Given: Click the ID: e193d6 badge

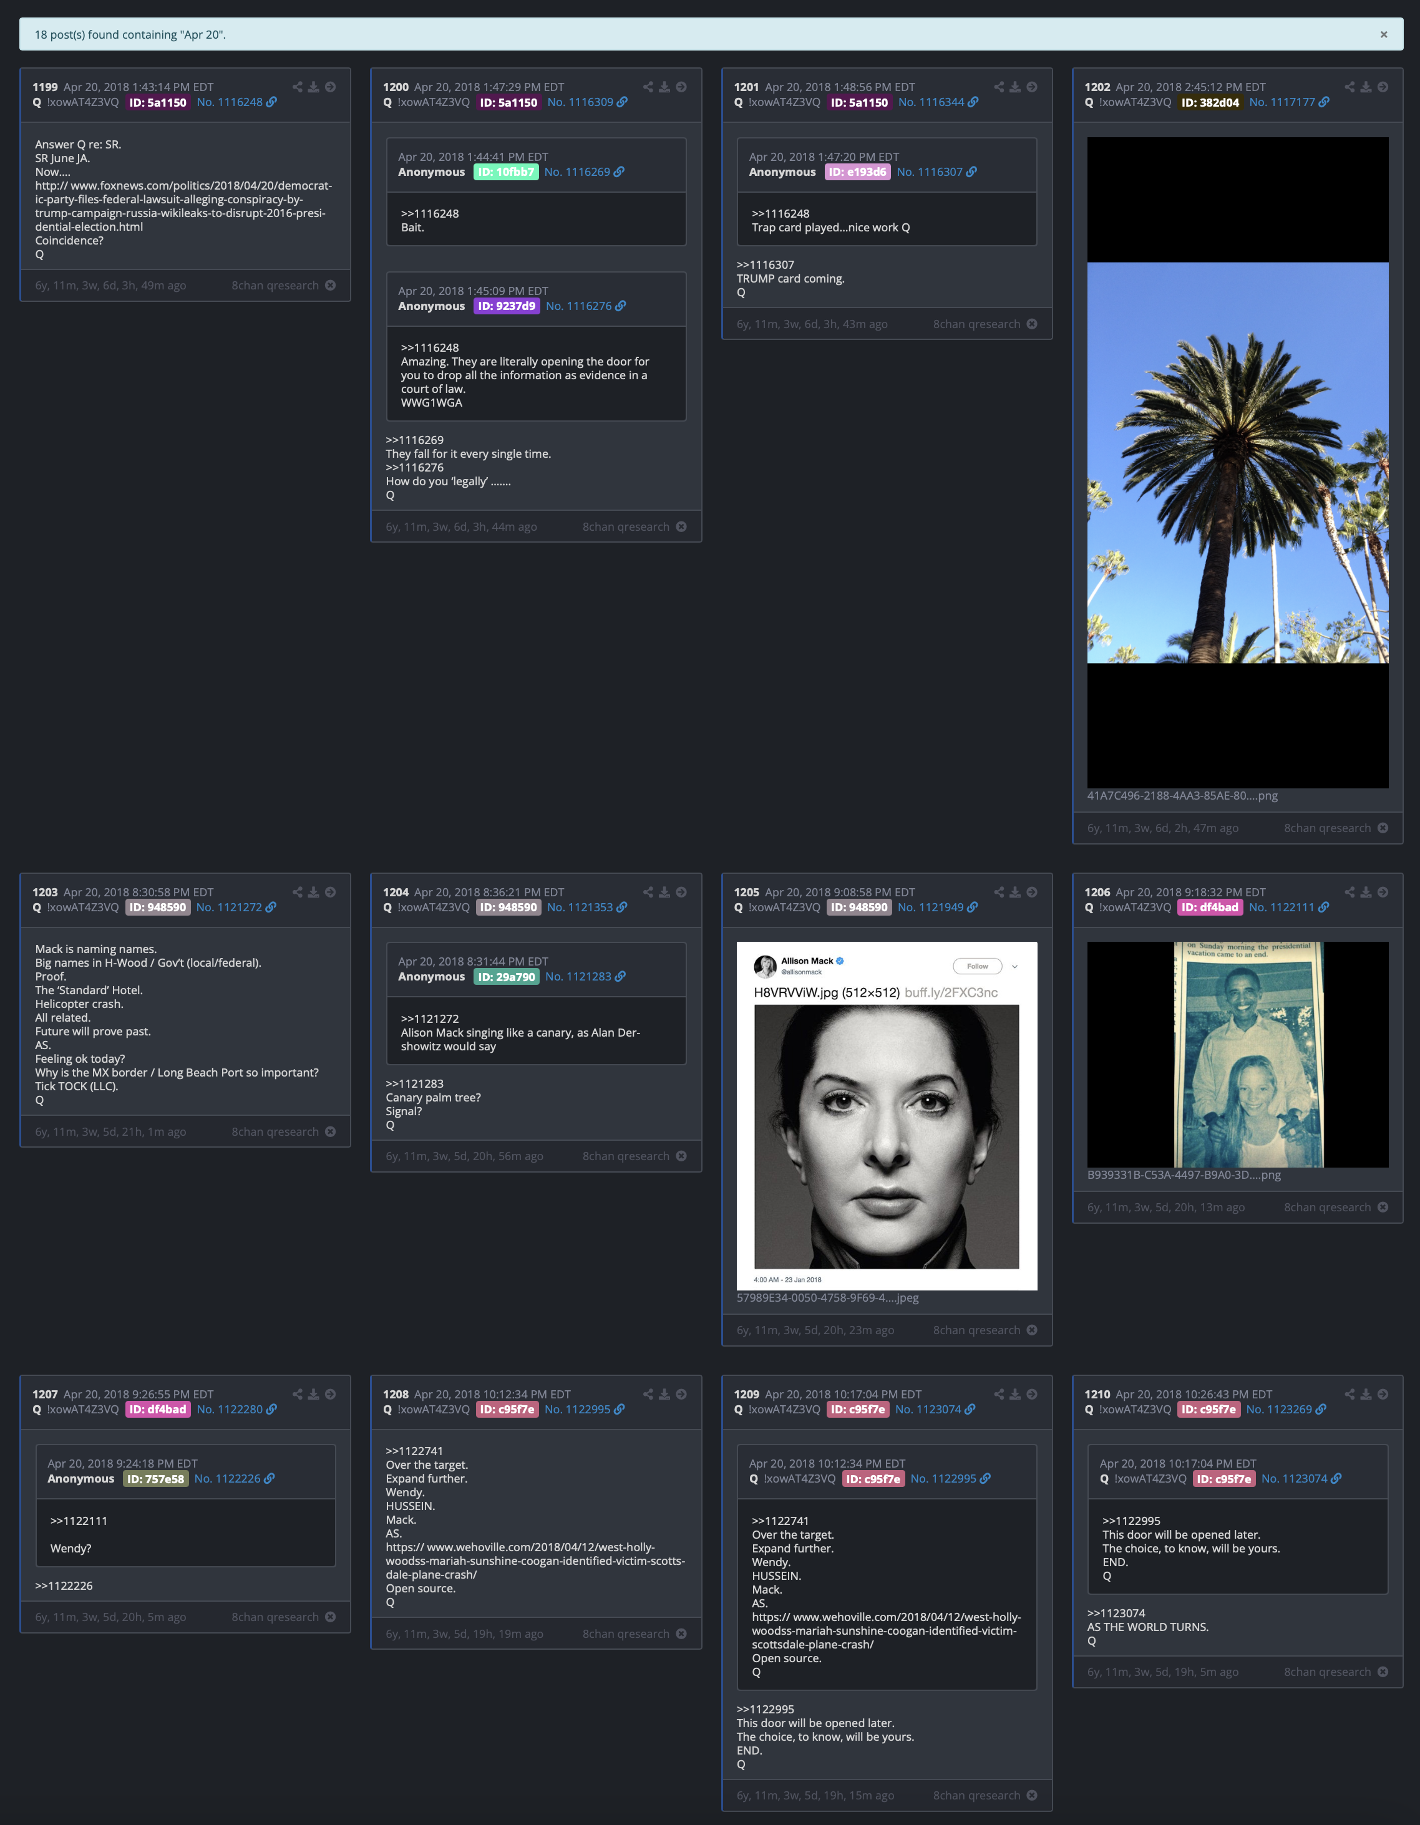Looking at the screenshot, I should coord(857,172).
